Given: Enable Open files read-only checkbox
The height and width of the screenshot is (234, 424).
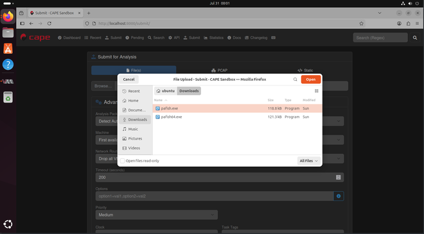Looking at the screenshot, I should pos(122,161).
